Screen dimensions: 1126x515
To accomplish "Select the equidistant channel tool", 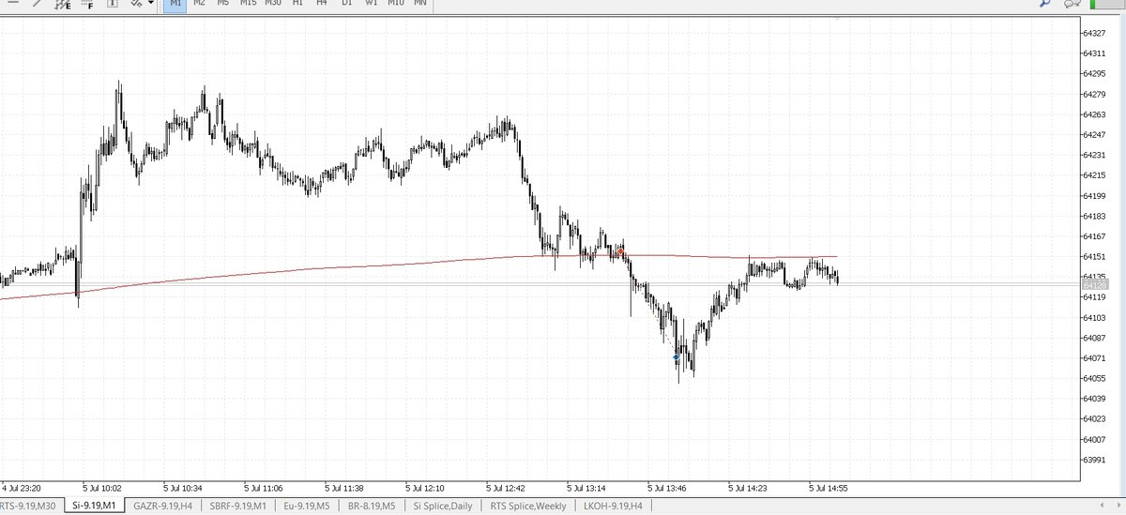I will (x=63, y=4).
